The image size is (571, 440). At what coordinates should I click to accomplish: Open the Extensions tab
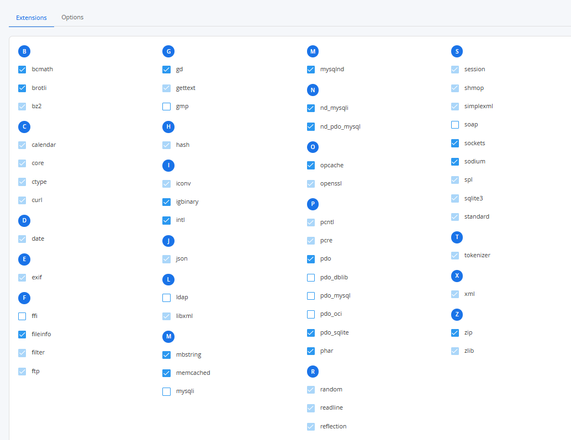[31, 18]
